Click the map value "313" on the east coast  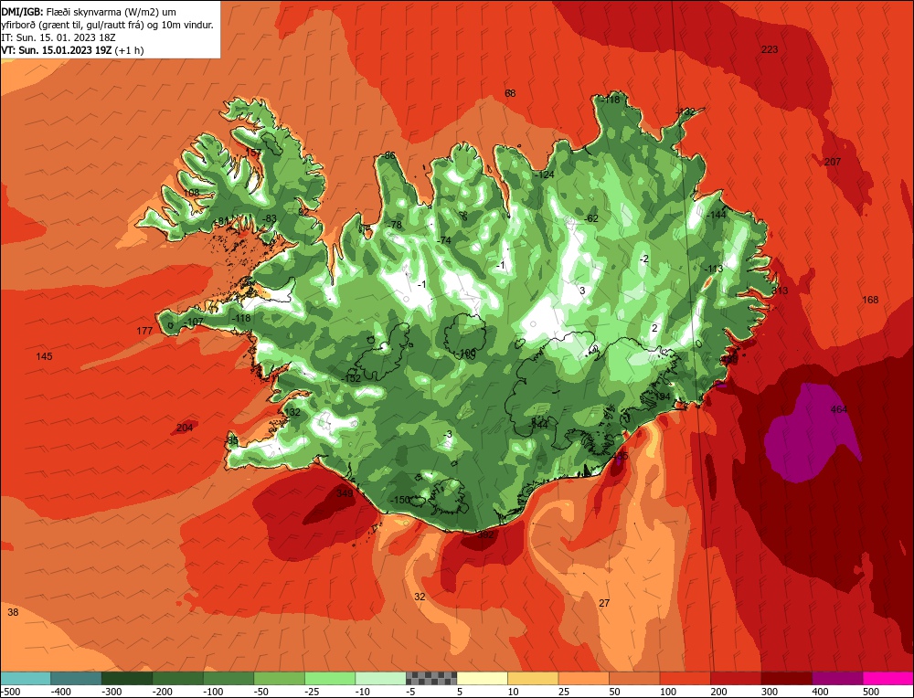click(780, 291)
